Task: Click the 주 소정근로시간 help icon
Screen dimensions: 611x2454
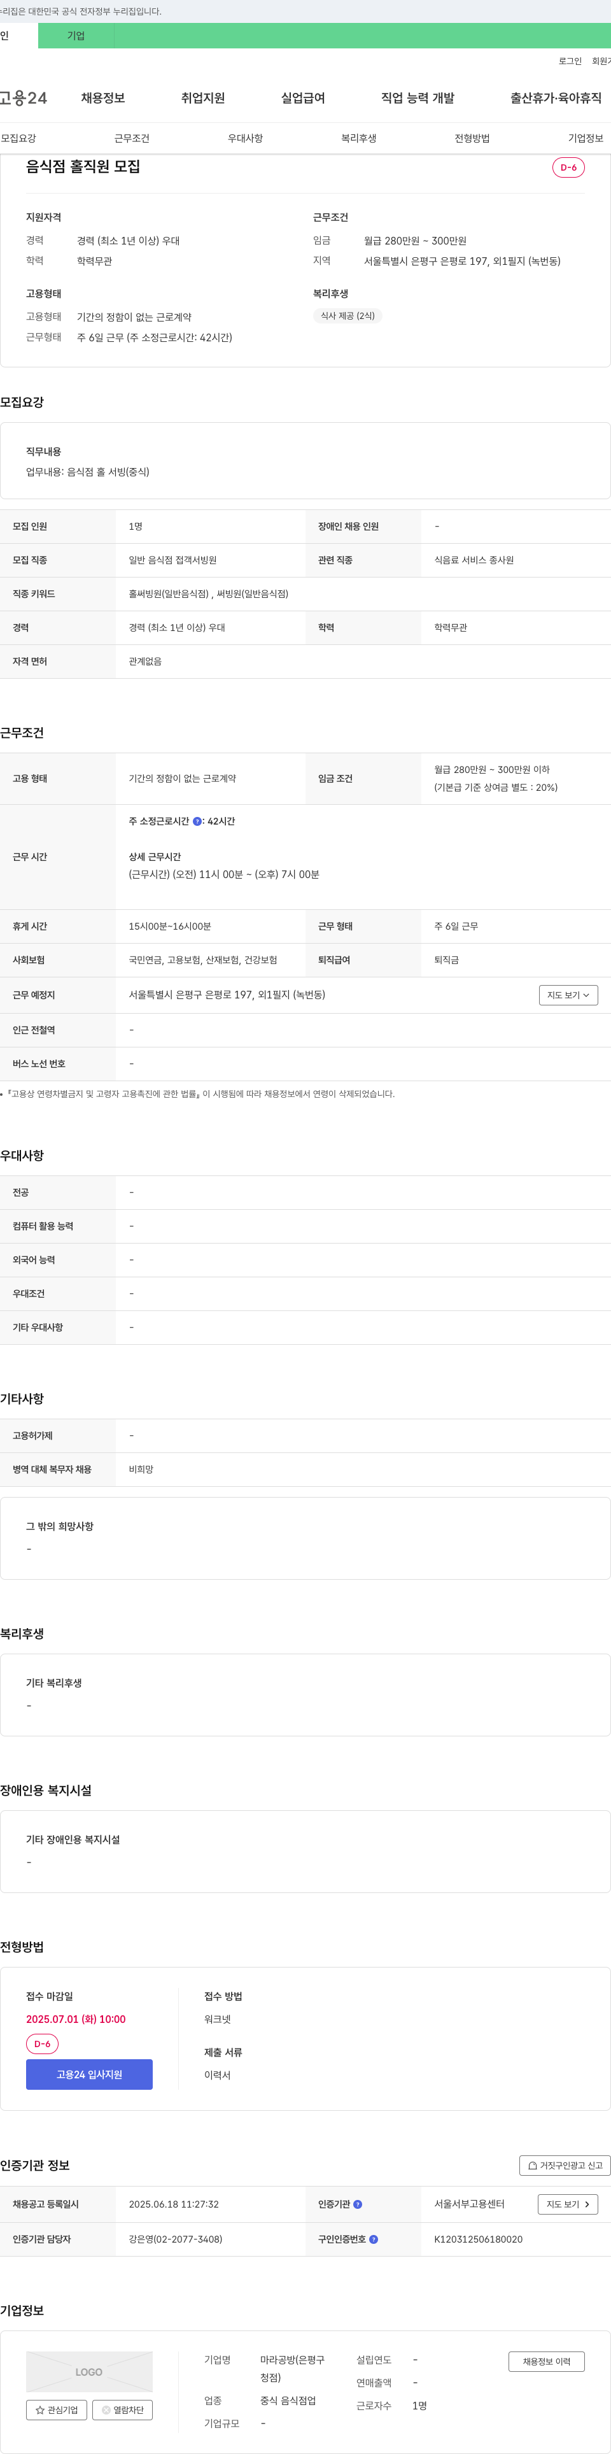Action: [197, 821]
